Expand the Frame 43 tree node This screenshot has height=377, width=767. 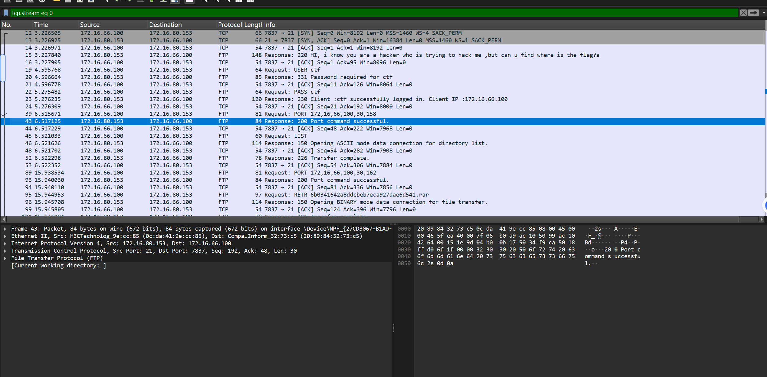(x=5, y=229)
